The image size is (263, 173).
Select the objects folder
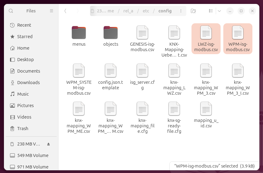pos(111,36)
